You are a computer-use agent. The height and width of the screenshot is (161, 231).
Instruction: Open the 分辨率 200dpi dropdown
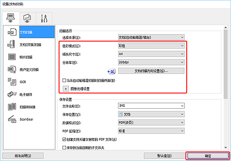tap(151, 62)
